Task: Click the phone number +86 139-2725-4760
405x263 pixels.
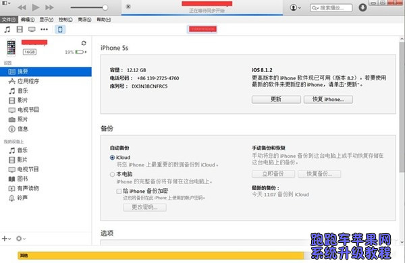Action: click(x=158, y=78)
